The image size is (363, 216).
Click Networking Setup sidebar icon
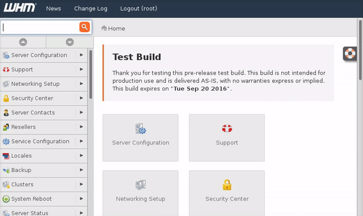[6, 84]
